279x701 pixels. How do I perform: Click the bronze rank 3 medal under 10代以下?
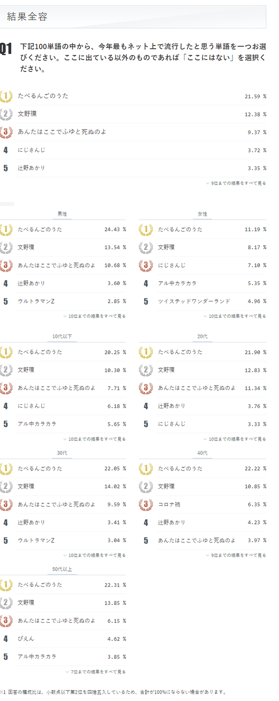click(6, 388)
